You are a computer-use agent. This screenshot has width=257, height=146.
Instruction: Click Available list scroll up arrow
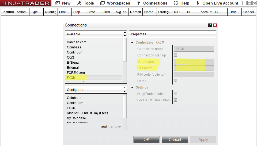[125, 32]
